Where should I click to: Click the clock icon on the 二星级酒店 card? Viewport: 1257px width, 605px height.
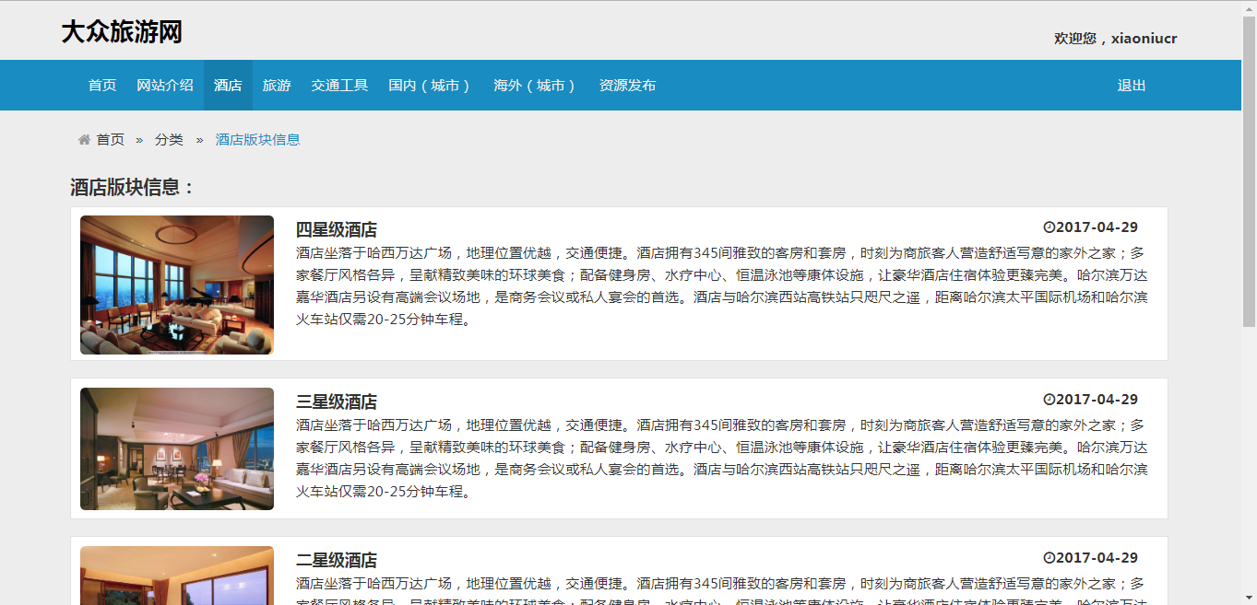pos(1049,558)
